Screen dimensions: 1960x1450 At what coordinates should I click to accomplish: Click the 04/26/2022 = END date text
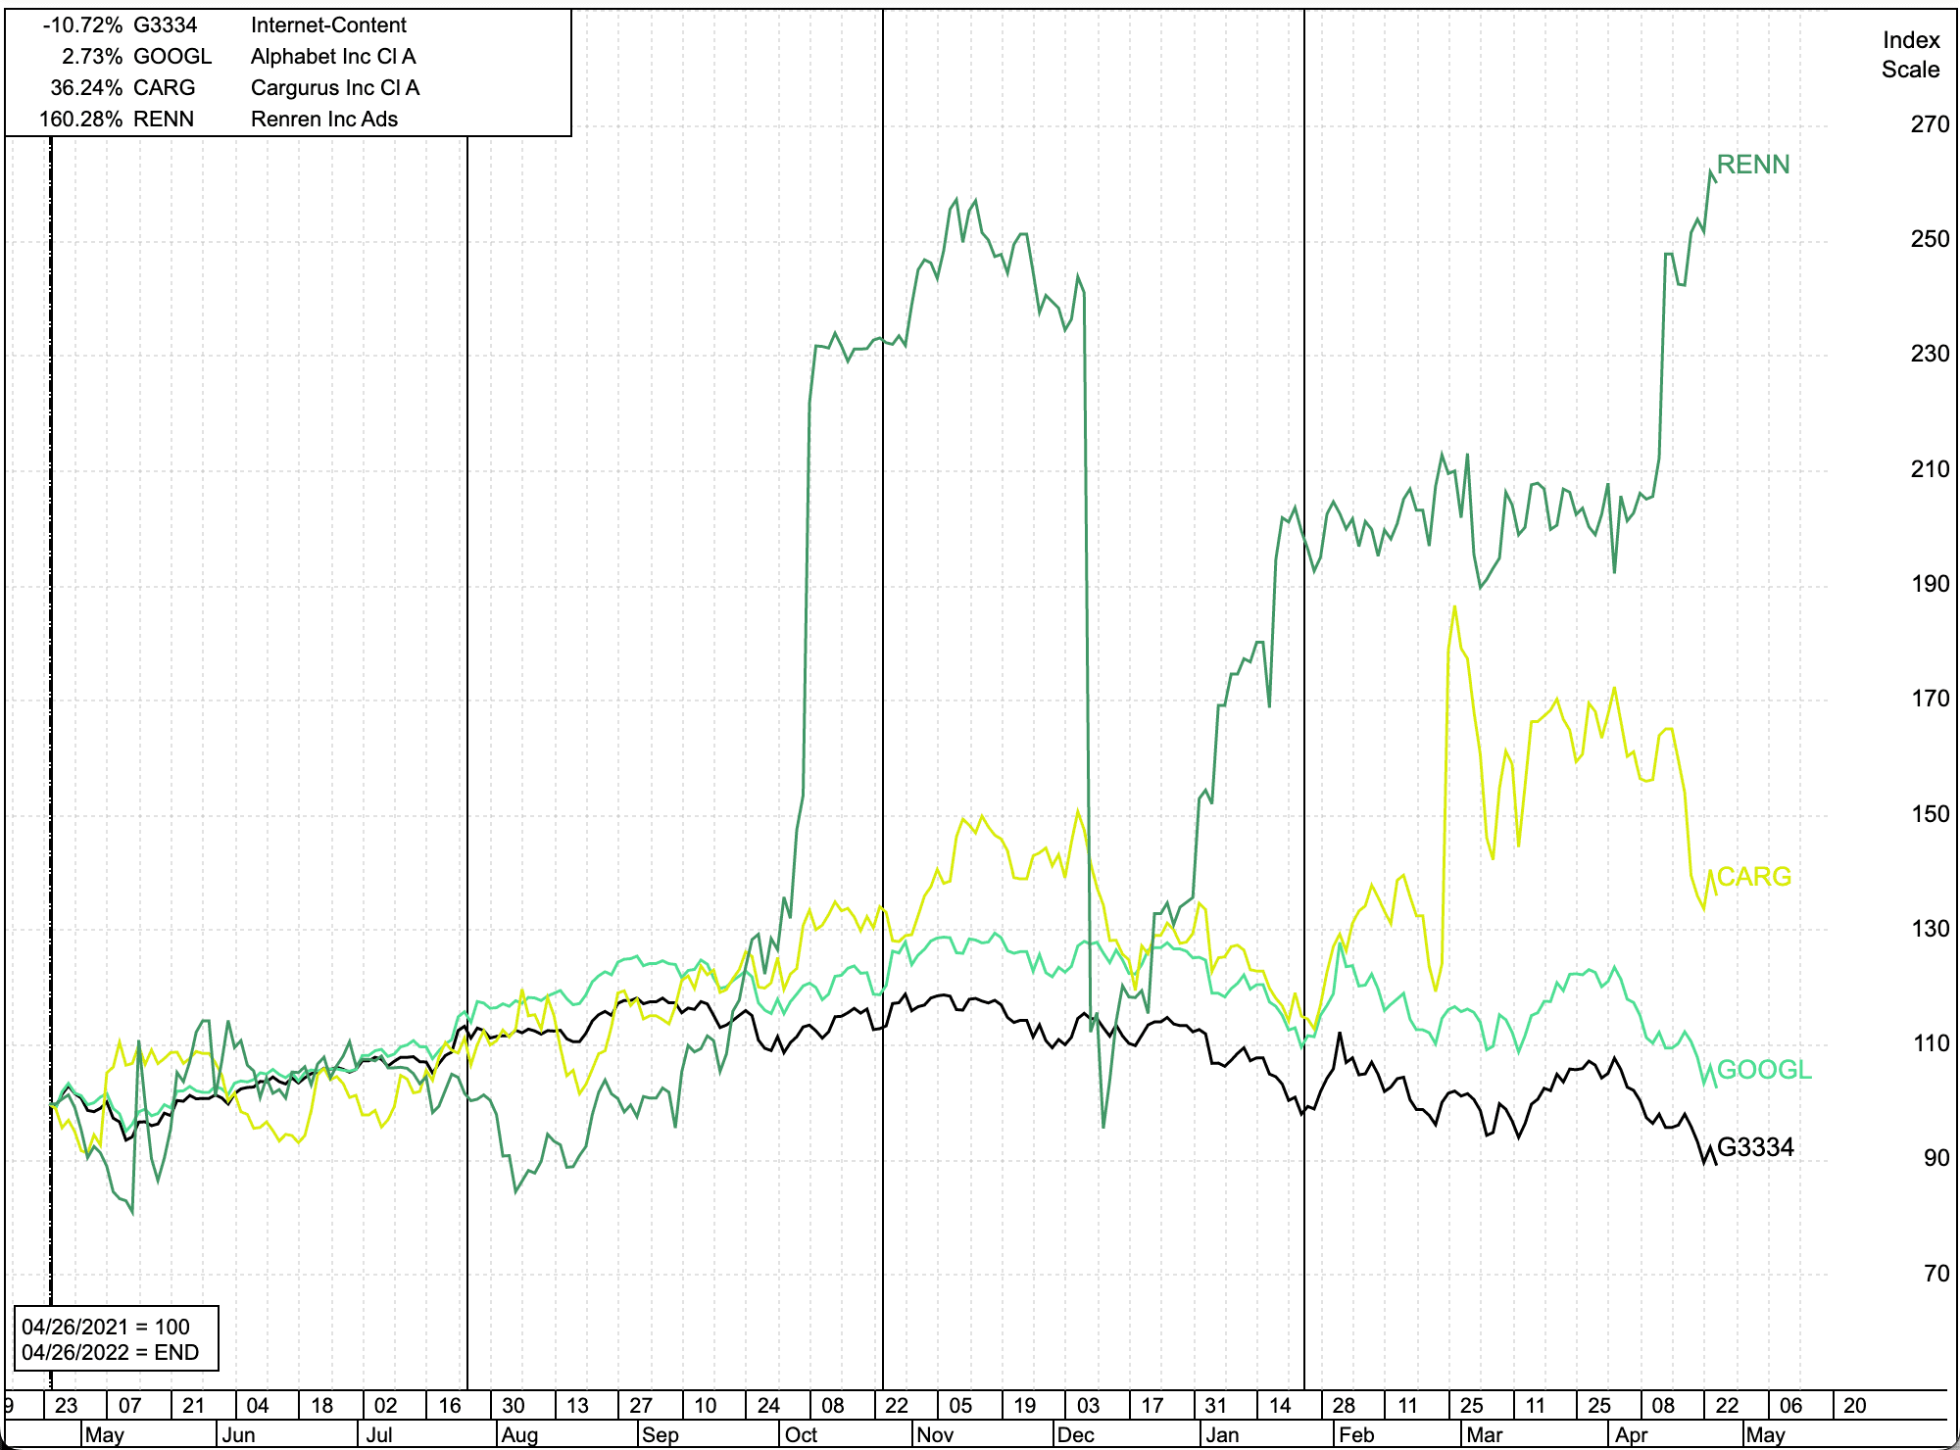(x=110, y=1353)
